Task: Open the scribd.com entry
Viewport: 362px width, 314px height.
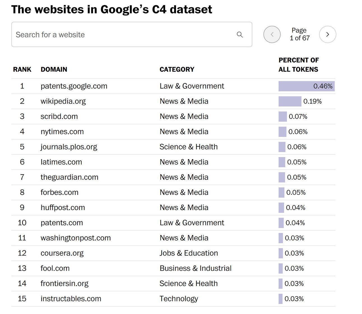Action: (59, 116)
